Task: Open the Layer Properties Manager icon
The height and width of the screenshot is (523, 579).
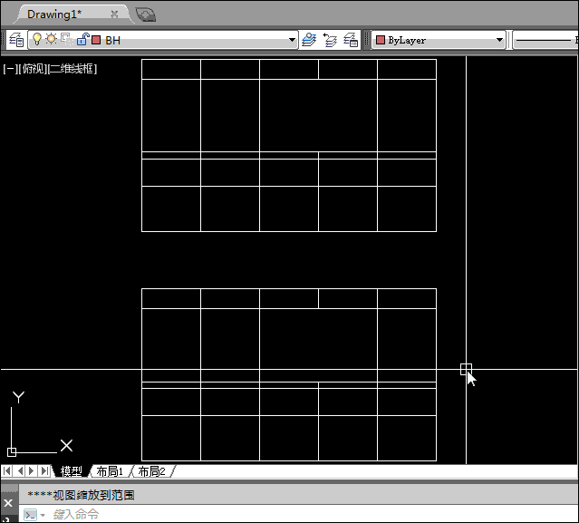Action: click(x=16, y=40)
